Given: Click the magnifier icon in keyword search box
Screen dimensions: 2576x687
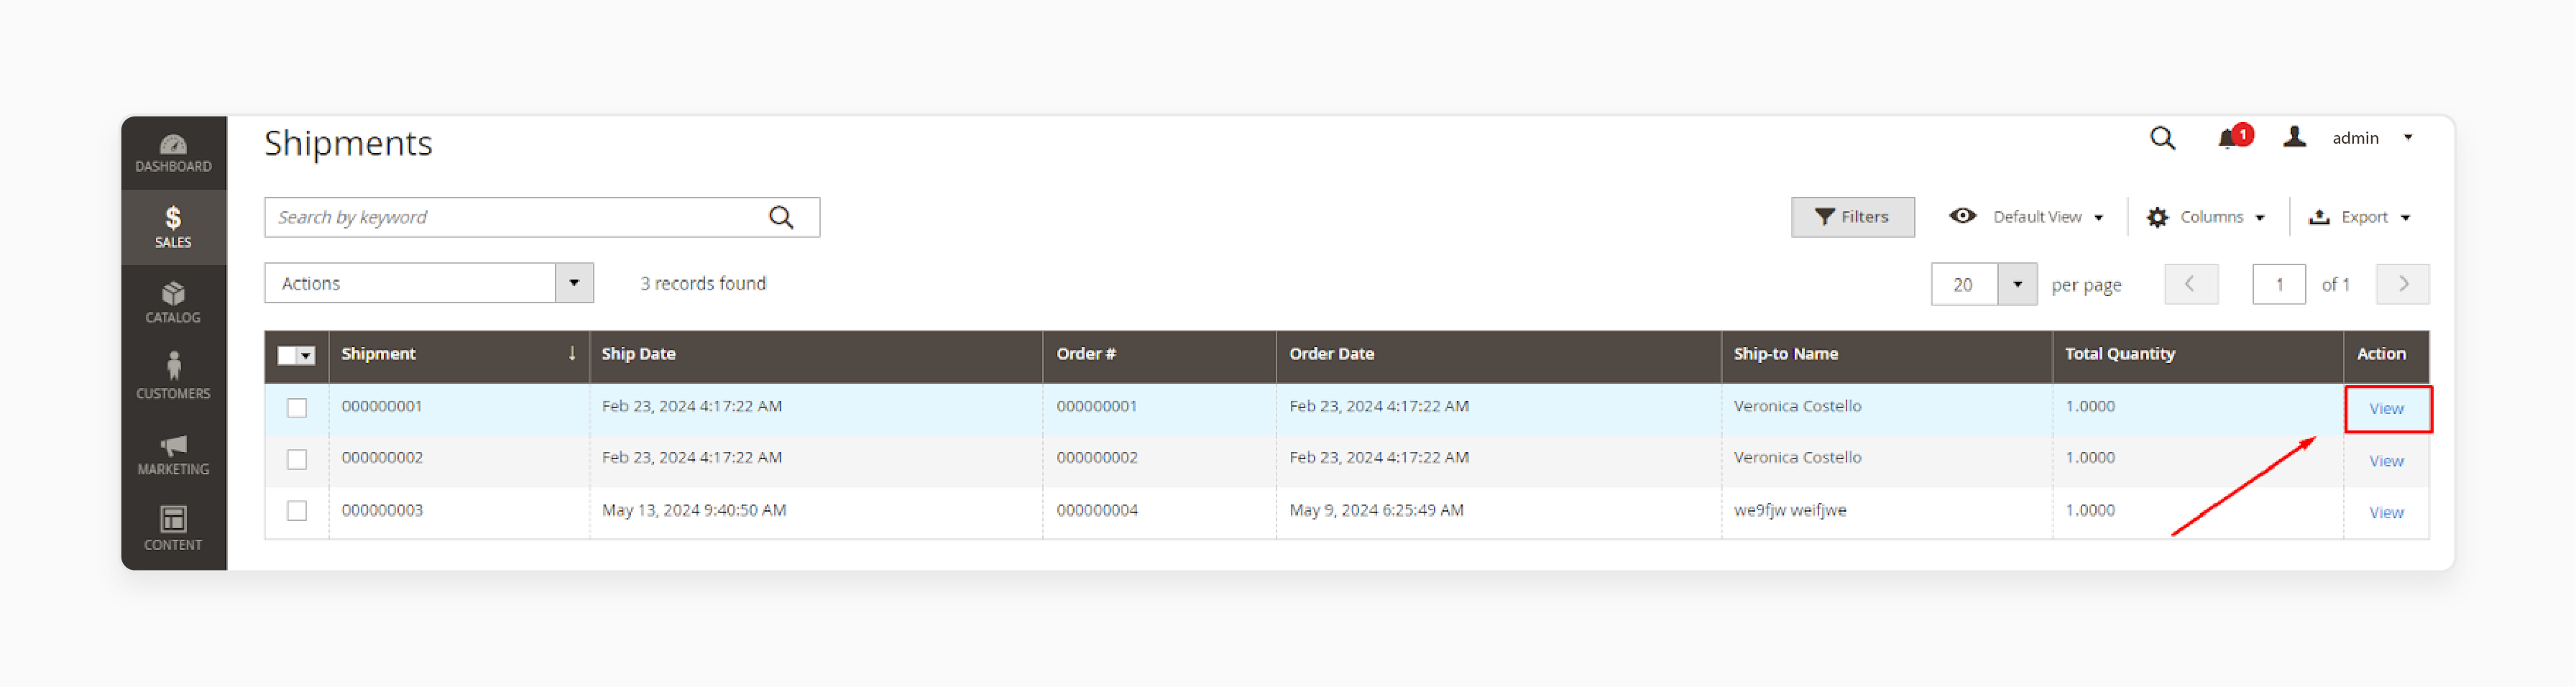Looking at the screenshot, I should click(781, 217).
